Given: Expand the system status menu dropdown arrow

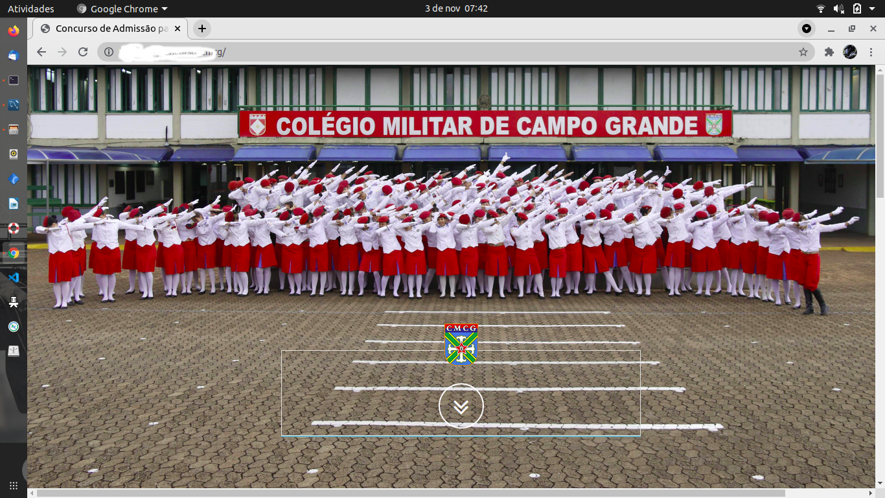Looking at the screenshot, I should (x=870, y=8).
